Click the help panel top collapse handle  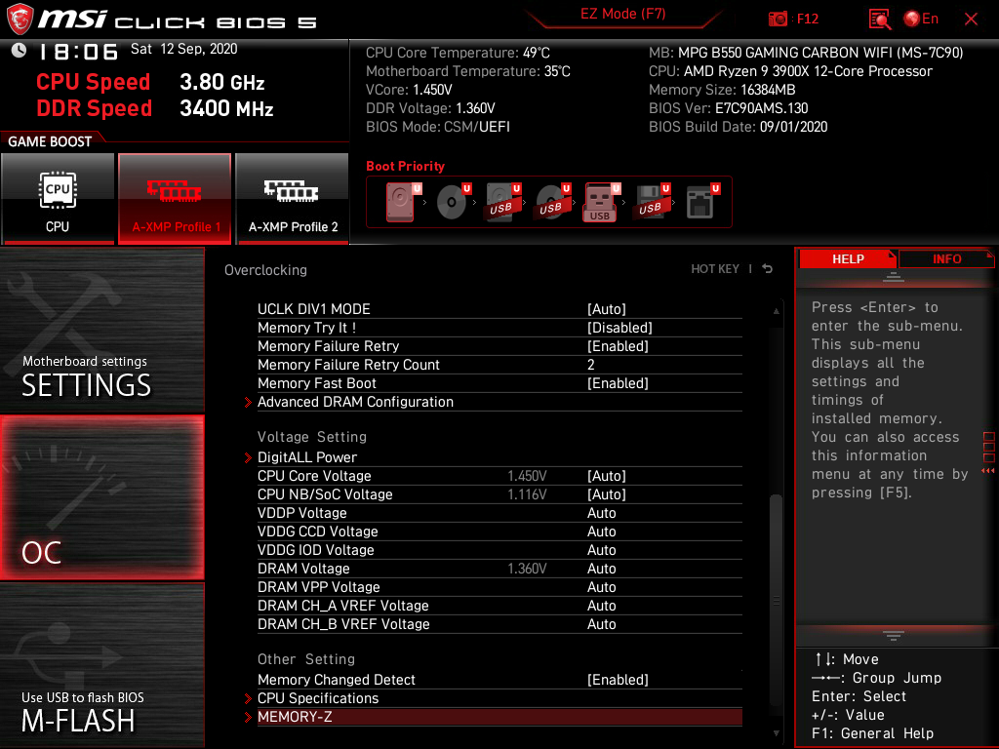pyautogui.click(x=894, y=276)
